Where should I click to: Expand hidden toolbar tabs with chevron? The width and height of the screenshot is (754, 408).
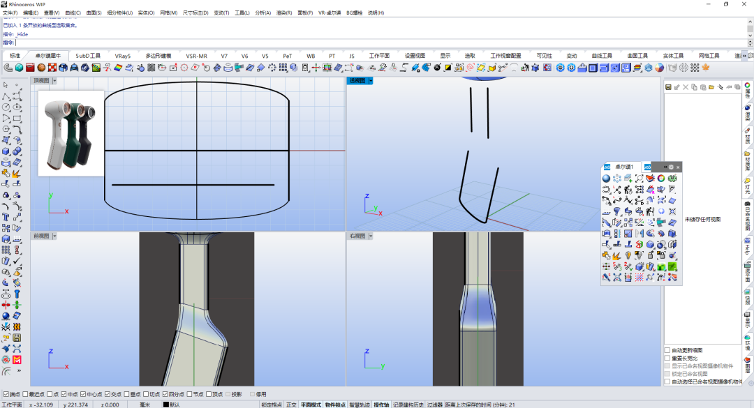coord(744,56)
